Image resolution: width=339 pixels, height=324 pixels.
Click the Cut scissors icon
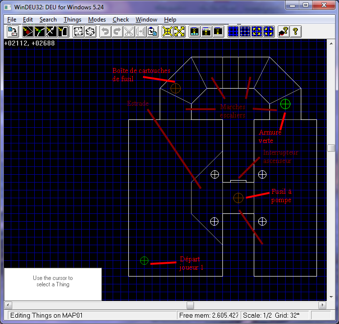point(129,31)
